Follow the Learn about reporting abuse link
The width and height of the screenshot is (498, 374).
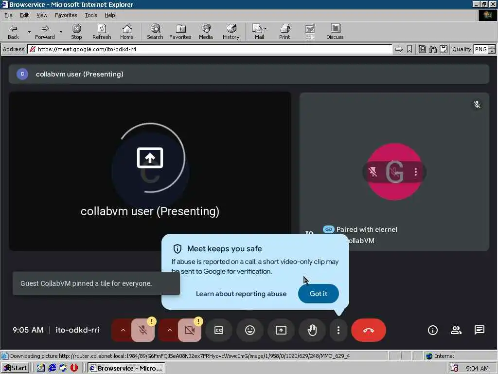(241, 294)
